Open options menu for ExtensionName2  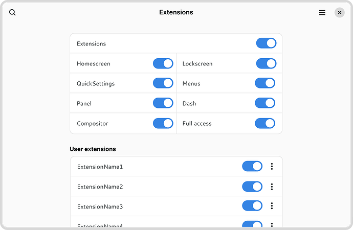(272, 187)
